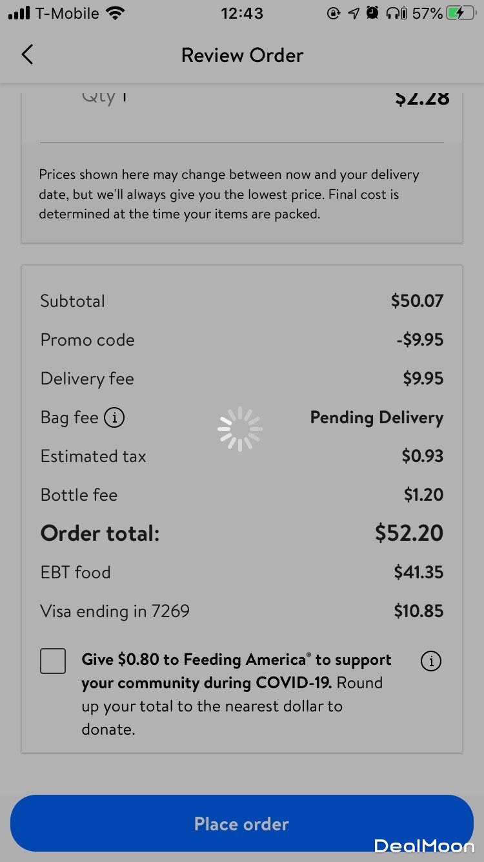This screenshot has width=484, height=862.
Task: Tap the rotation lock status icon
Action: pyautogui.click(x=334, y=13)
